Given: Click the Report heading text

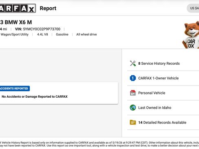Looking at the screenshot, I should tap(48, 8).
